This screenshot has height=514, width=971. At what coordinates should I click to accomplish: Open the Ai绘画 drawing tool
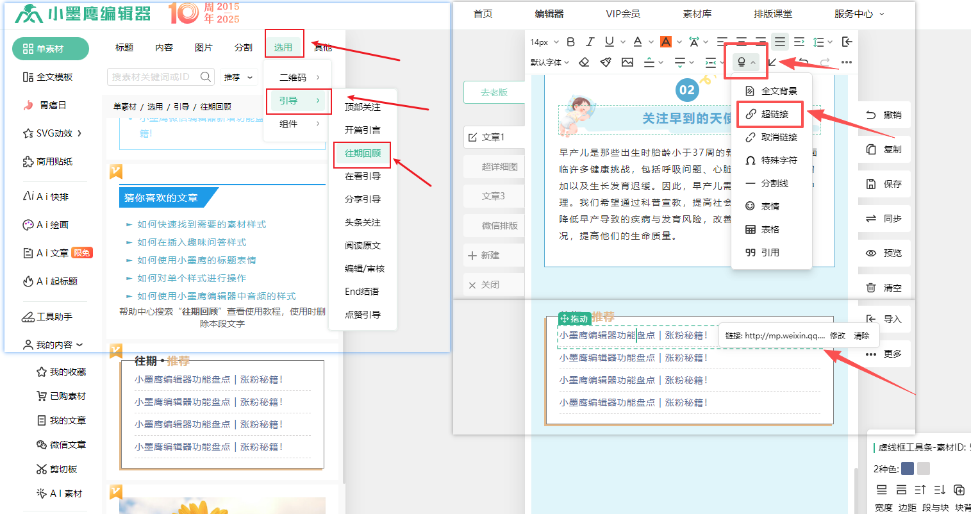click(x=46, y=225)
